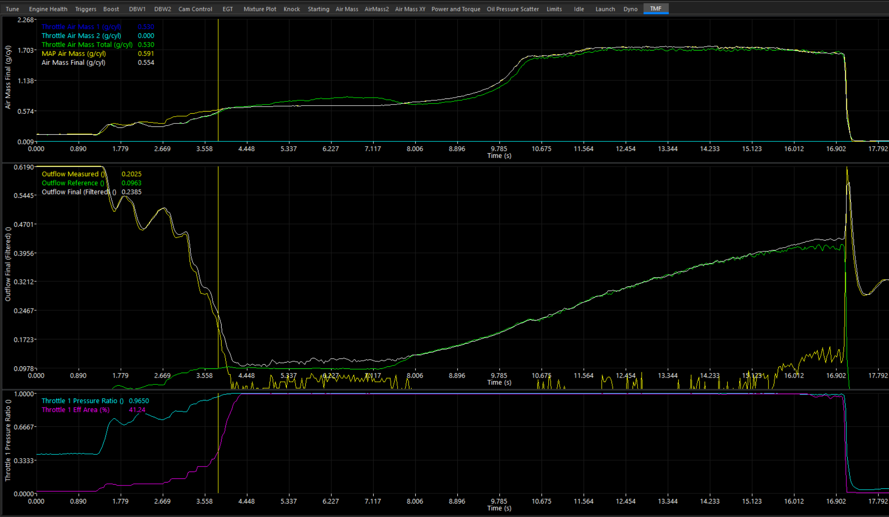
Task: Click the Outflow Measured value 0.2025
Action: tap(132, 174)
